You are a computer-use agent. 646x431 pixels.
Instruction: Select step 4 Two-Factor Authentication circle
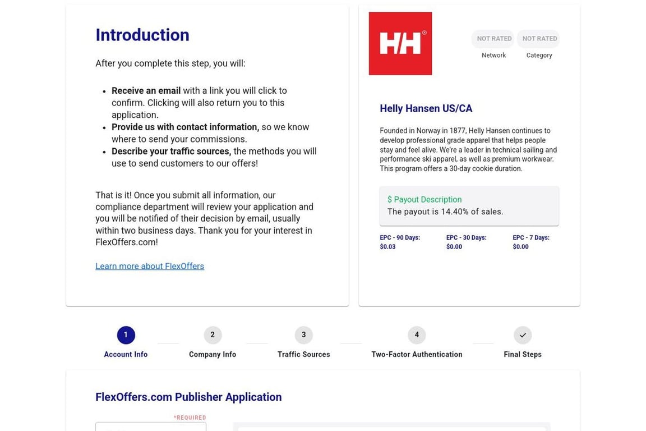pos(417,335)
